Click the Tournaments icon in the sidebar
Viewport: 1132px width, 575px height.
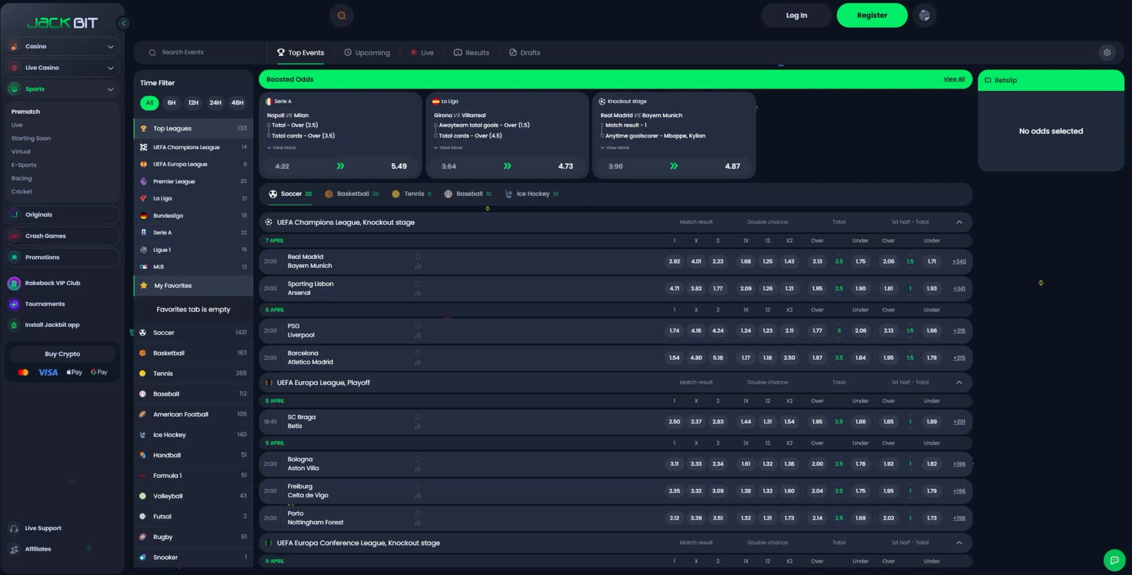pyautogui.click(x=13, y=304)
